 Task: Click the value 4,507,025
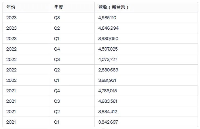(x=108, y=49)
